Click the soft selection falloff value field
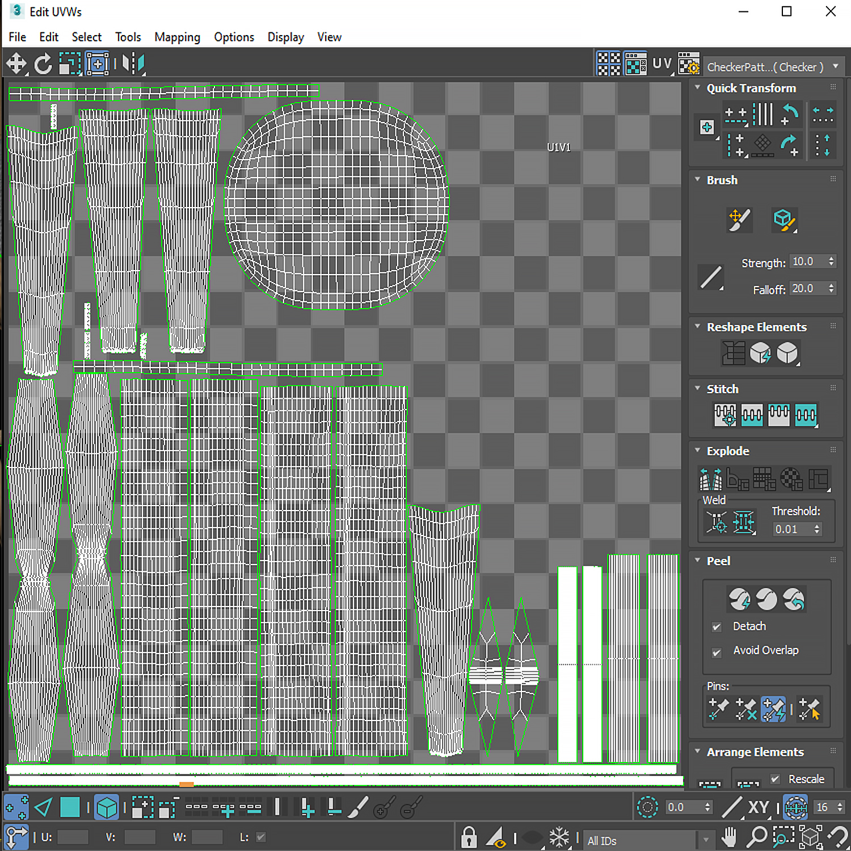 click(x=684, y=807)
